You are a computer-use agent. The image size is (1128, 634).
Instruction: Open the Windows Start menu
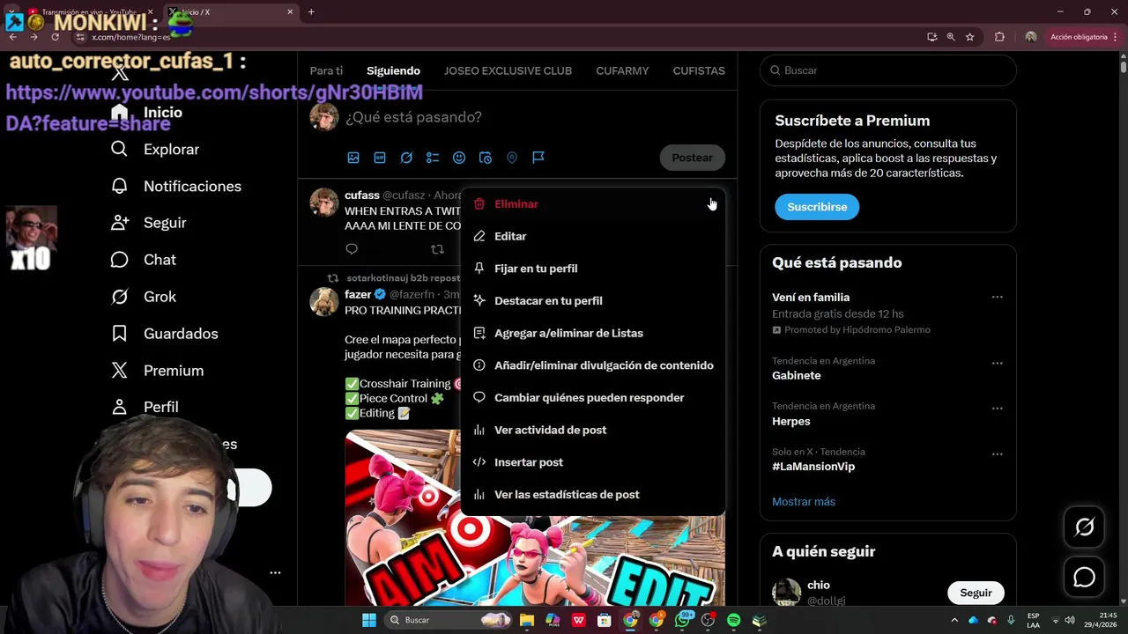tap(369, 620)
